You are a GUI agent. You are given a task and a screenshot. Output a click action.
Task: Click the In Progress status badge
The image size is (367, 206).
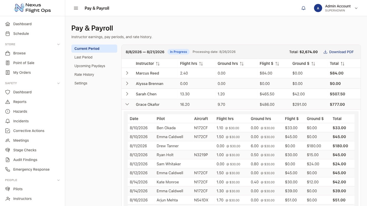[x=178, y=52]
